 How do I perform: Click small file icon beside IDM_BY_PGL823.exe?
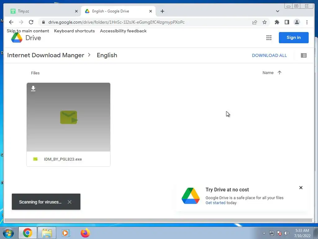point(35,159)
